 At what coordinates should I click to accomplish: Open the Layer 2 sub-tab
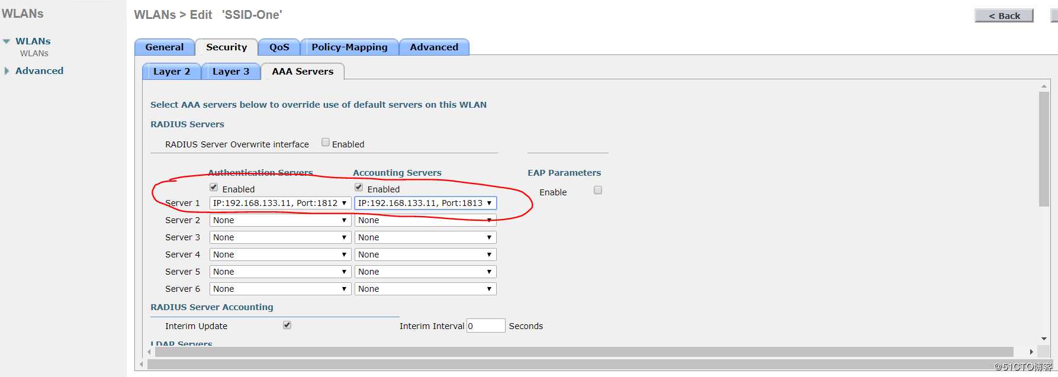172,72
